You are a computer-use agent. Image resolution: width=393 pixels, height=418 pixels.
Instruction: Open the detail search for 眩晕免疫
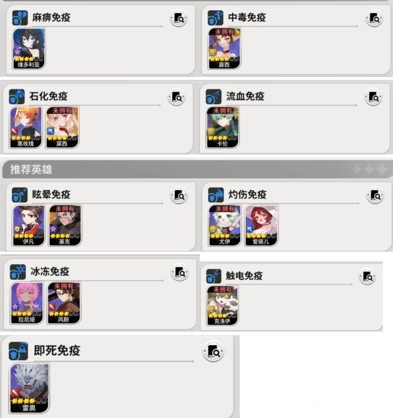tap(179, 196)
